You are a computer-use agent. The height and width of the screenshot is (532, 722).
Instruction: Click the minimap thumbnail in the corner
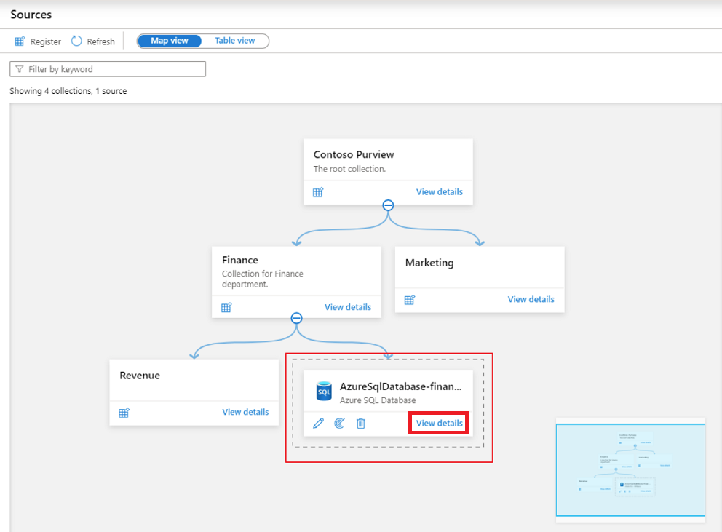point(630,469)
